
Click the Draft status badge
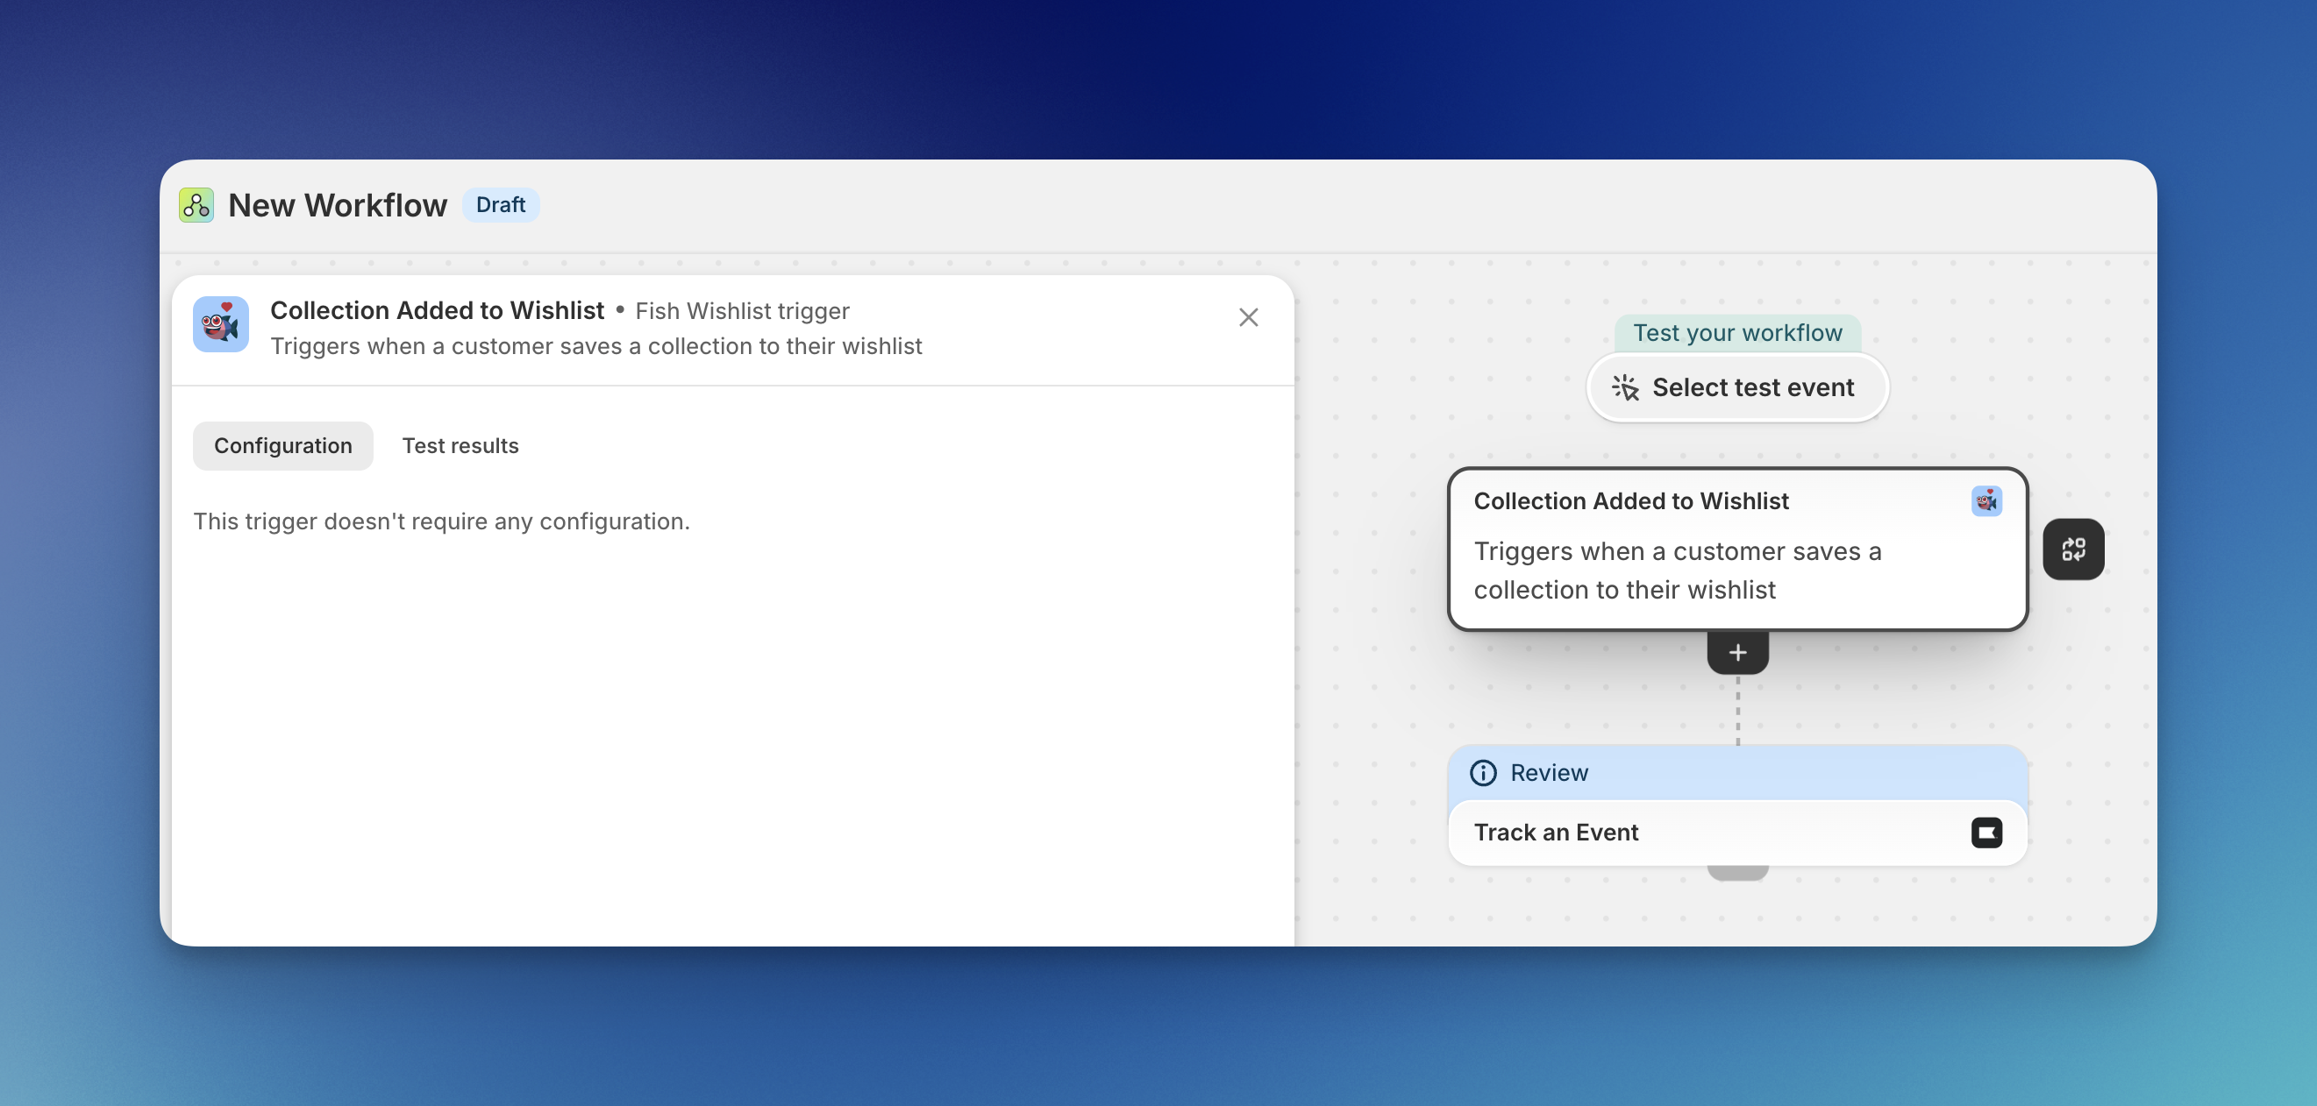501,205
